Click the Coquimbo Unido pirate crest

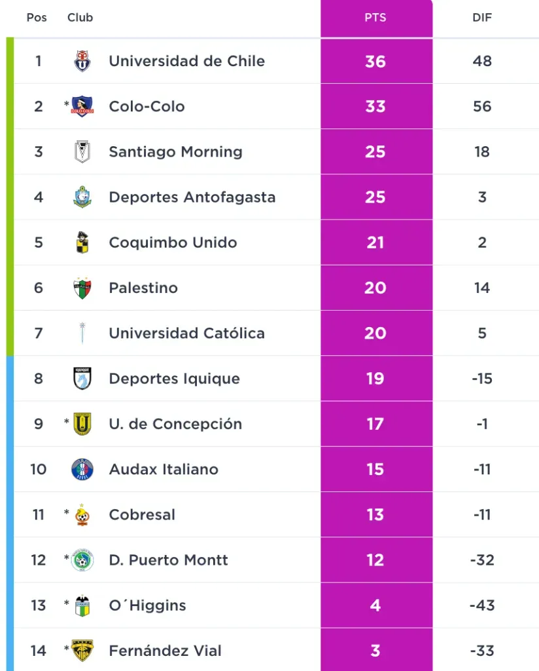[x=82, y=242]
